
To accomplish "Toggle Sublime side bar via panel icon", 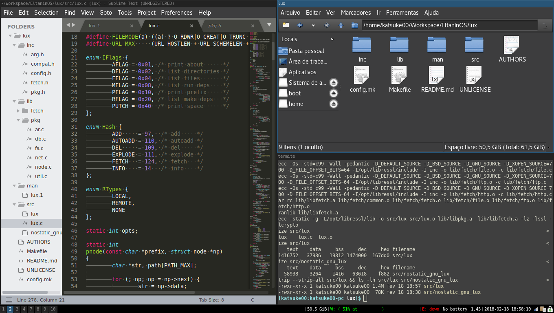I will point(9,300).
